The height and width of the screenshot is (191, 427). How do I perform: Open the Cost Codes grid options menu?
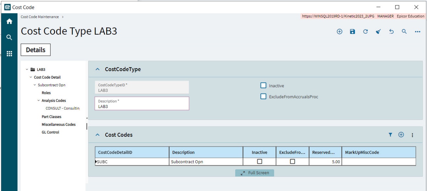tap(412, 135)
